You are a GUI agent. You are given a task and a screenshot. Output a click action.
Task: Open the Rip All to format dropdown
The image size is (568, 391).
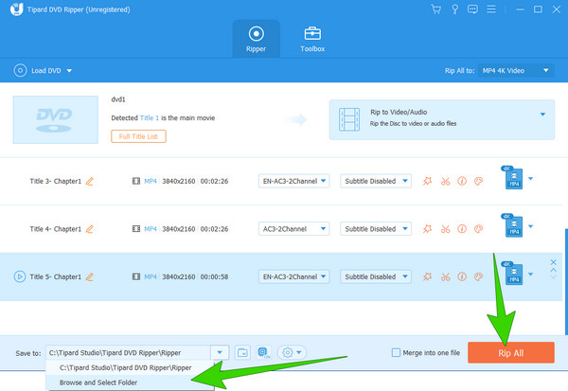[x=516, y=71]
